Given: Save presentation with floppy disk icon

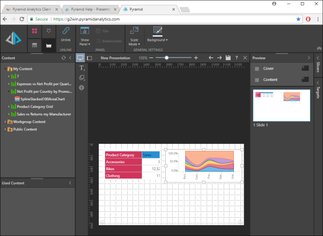Looking at the screenshot, I should pos(228,57).
